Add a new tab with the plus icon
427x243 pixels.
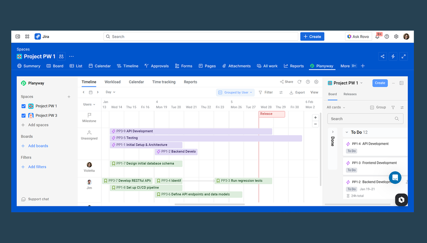pyautogui.click(x=363, y=66)
